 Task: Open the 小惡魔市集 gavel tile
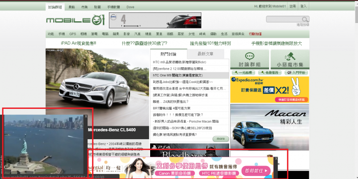(290, 59)
